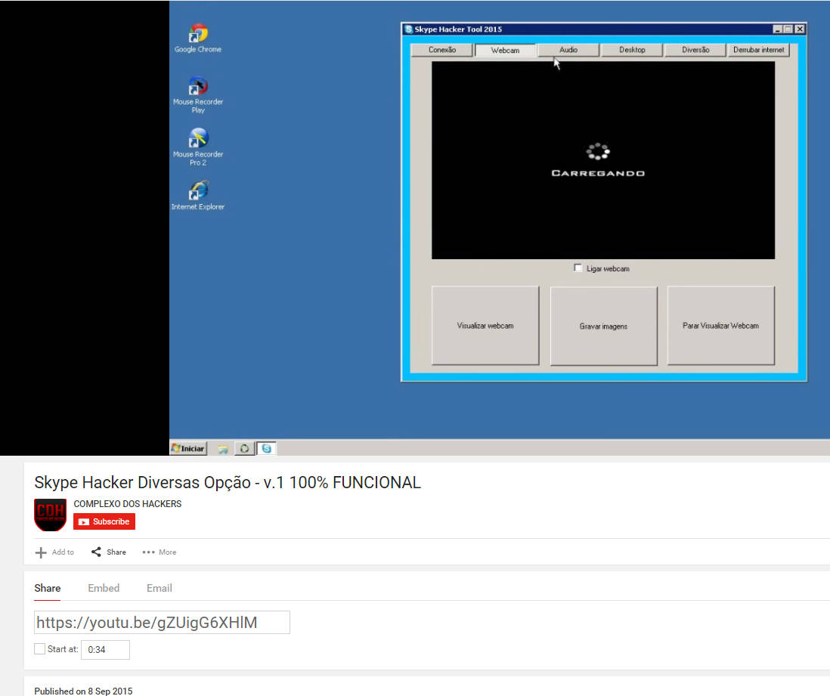Screen dimensions: 830x696
Task: Click the Visualizar webcam button
Action: [x=485, y=326]
